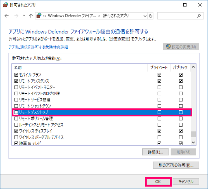Image resolution: width=208 pixels, height=189 pixels.
Task: Enable リモート シャットダウン app checkbox
Action: point(16,106)
